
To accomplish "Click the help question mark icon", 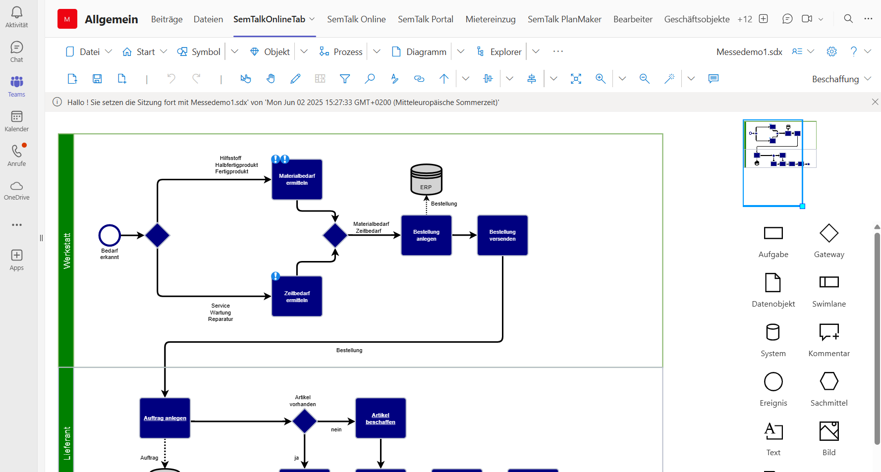I will coord(854,52).
